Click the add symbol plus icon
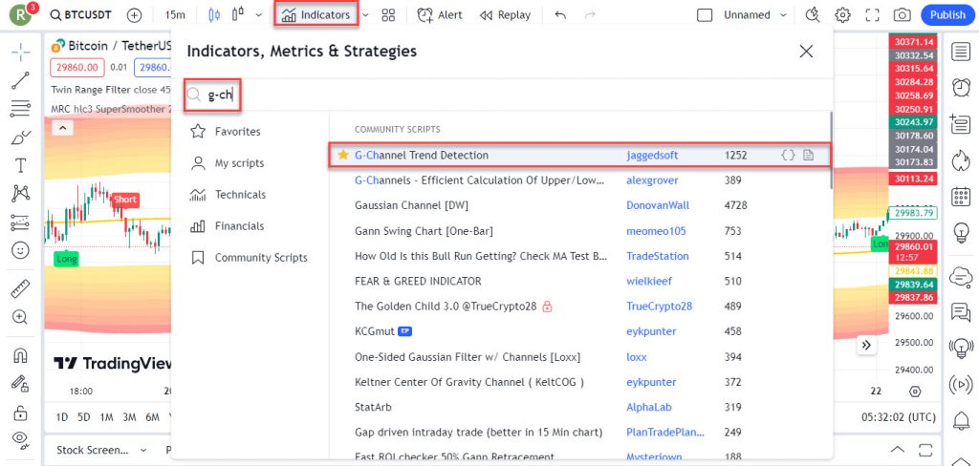The height and width of the screenshot is (466, 979). click(134, 15)
